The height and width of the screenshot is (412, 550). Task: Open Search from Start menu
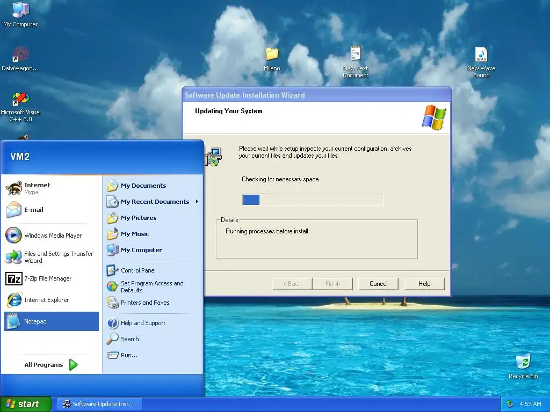point(153,339)
